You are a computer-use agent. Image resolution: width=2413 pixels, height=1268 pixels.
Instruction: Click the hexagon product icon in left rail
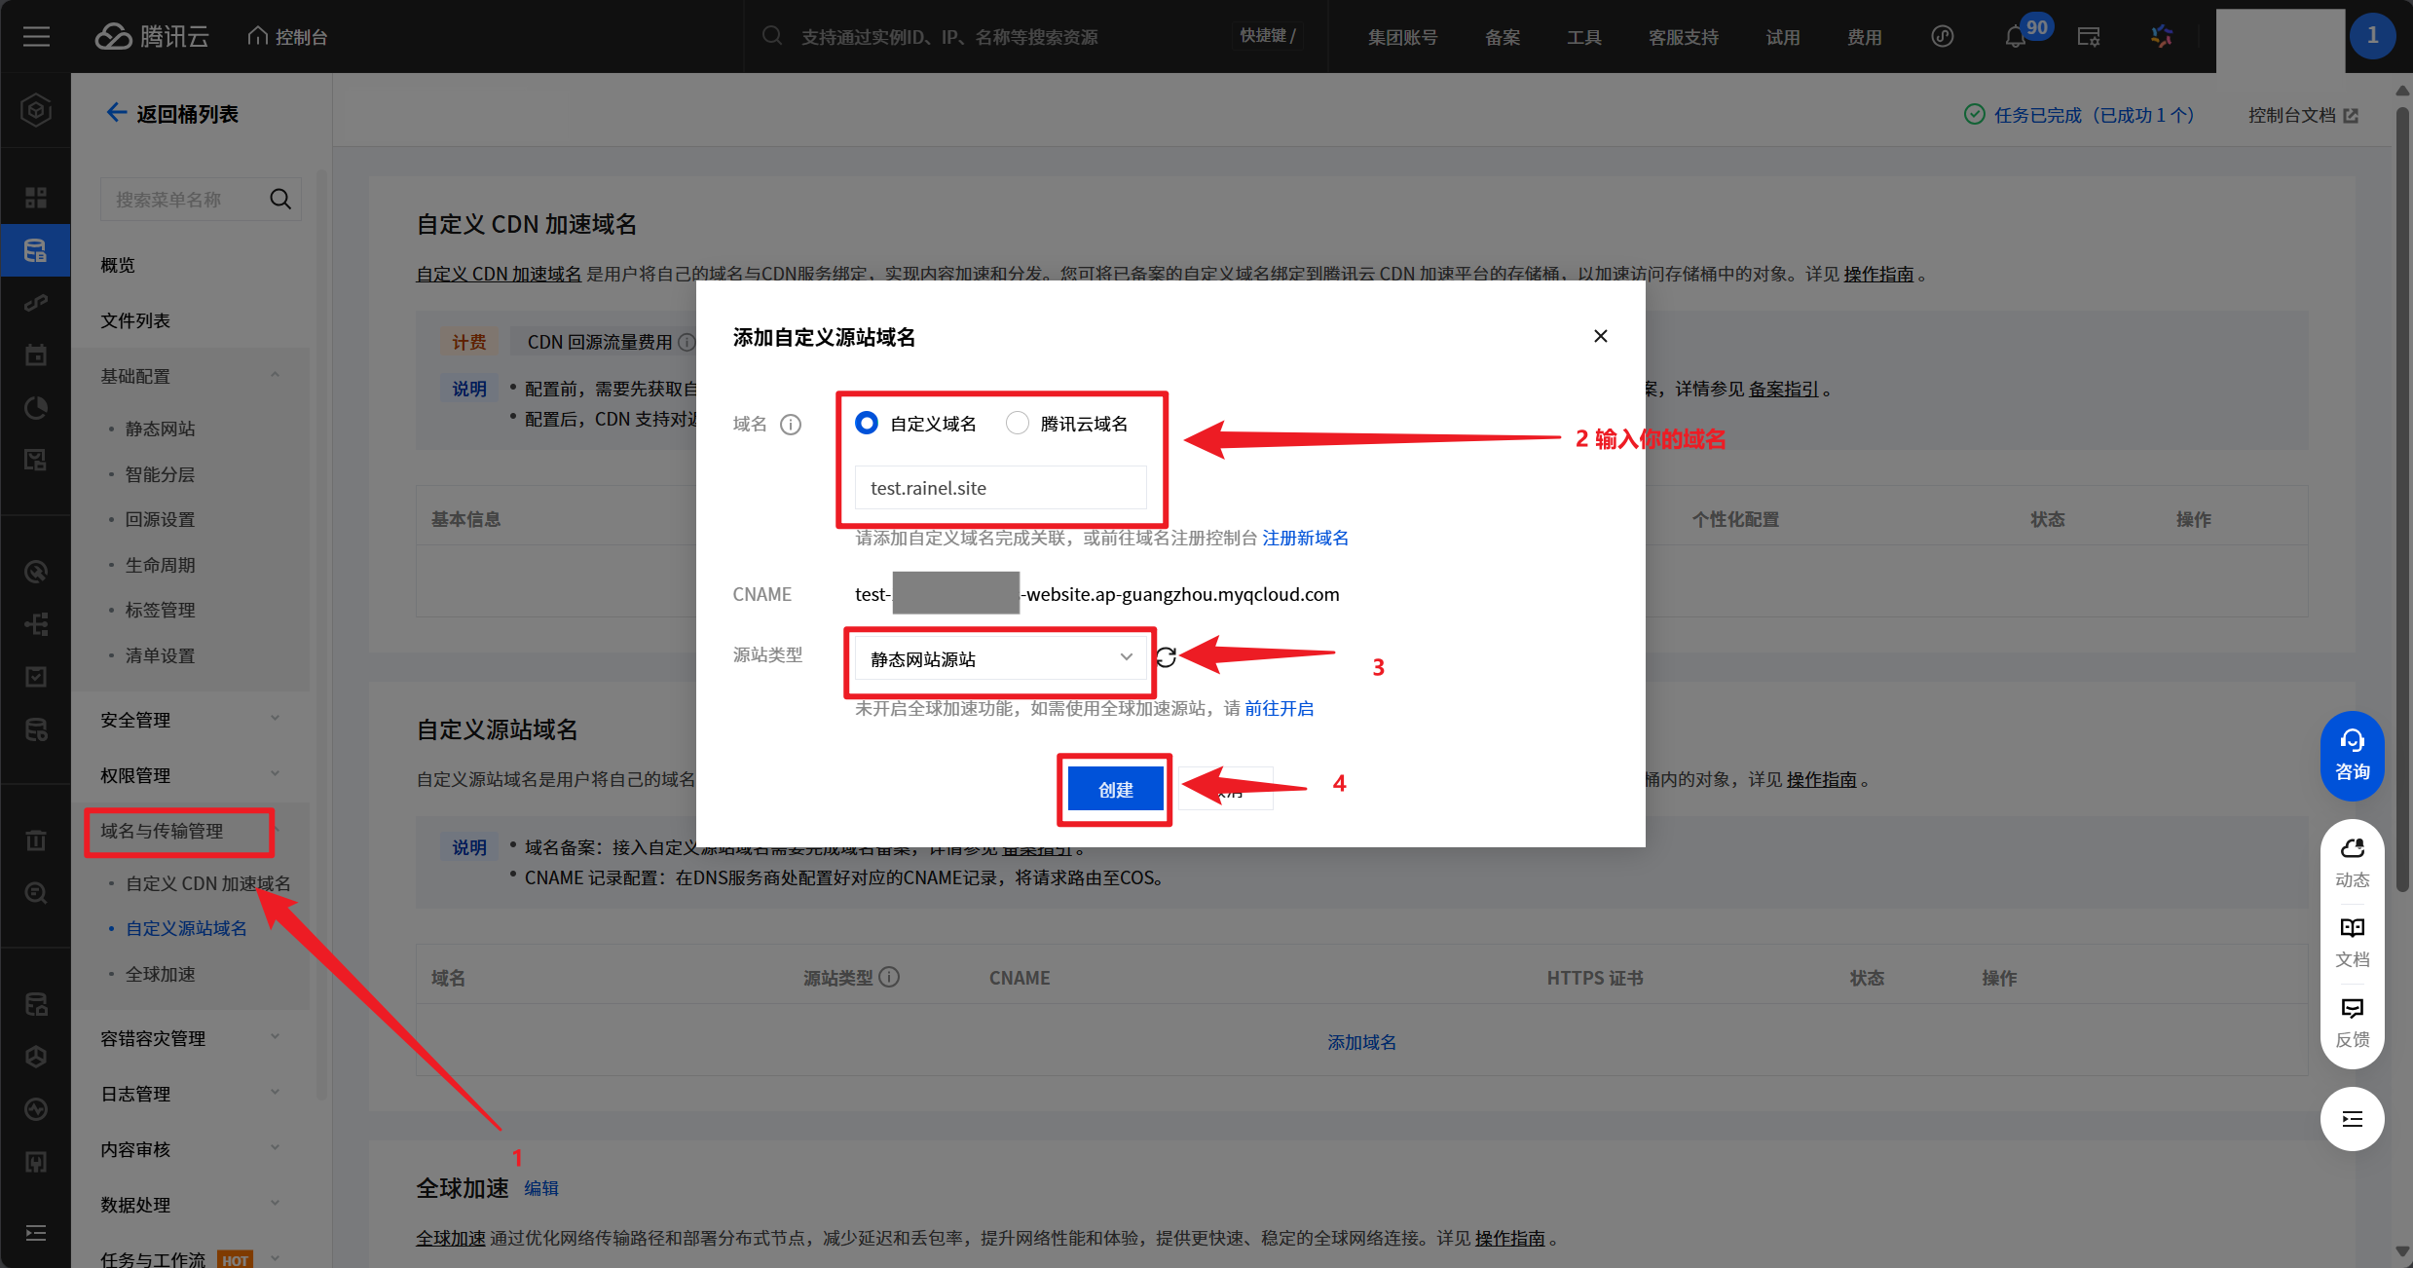[x=36, y=110]
